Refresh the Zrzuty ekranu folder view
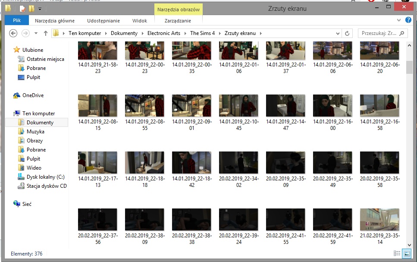This screenshot has width=417, height=262. pyautogui.click(x=347, y=33)
